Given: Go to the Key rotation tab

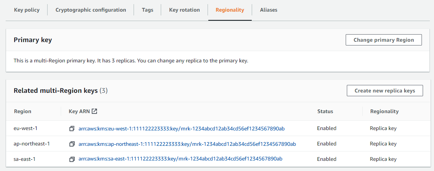Looking at the screenshot, I should click(184, 10).
